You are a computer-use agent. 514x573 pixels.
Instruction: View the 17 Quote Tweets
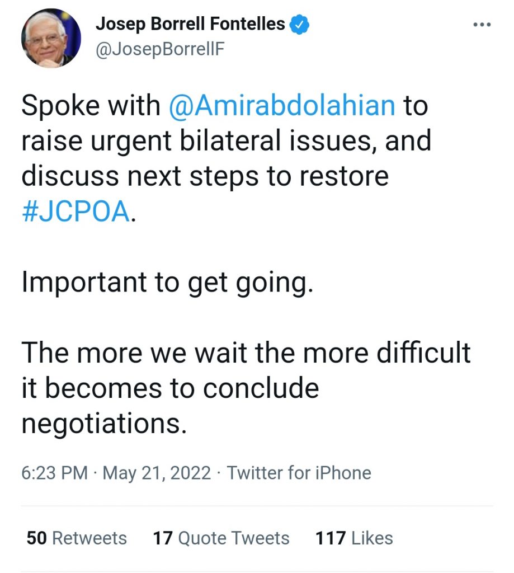tap(221, 538)
